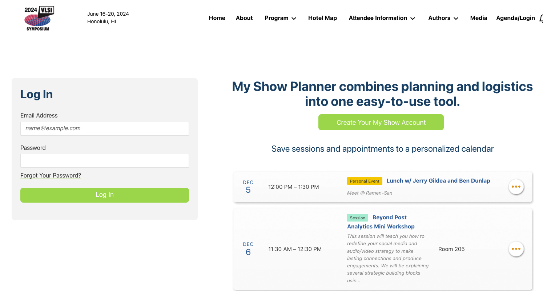Expand the Authors dropdown menu
Screen dimensions: 543x291
[443, 18]
